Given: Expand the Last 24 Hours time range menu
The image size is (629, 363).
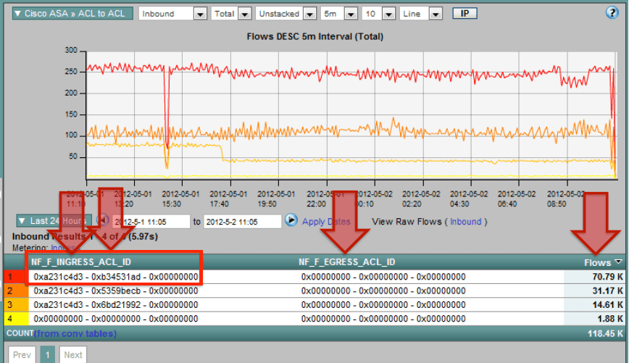Looking at the screenshot, I should [54, 220].
